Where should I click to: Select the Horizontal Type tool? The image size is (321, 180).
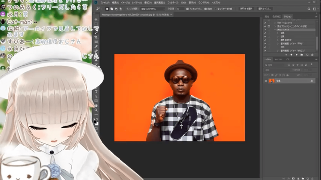(x=96, y=92)
